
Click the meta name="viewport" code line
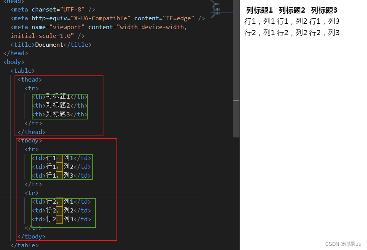[99, 27]
